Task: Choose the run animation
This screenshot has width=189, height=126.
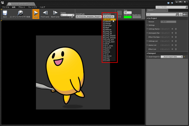Action: [109, 54]
